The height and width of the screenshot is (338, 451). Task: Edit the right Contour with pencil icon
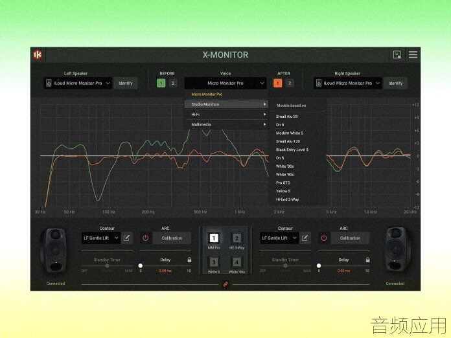click(305, 238)
